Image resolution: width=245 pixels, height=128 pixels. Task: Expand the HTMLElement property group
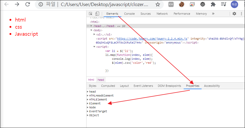pos(88,99)
